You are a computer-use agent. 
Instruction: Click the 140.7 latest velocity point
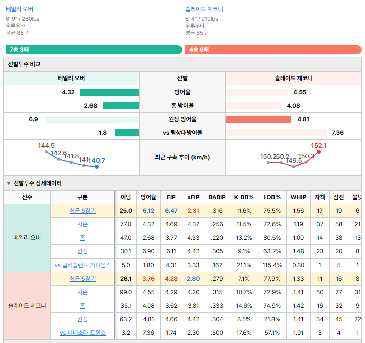(97, 167)
